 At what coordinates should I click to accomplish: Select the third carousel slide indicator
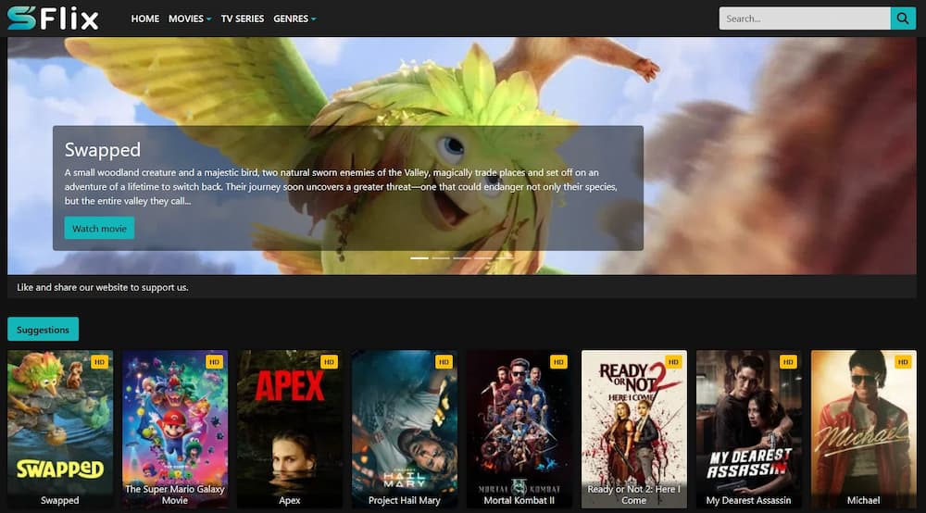pos(462,258)
